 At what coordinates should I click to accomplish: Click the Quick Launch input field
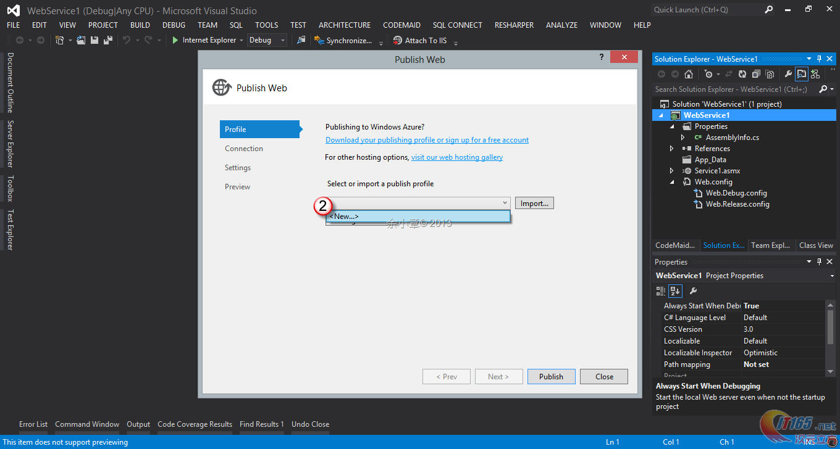[x=707, y=9]
